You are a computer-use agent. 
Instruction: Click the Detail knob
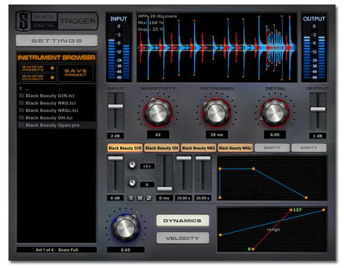[x=275, y=113]
